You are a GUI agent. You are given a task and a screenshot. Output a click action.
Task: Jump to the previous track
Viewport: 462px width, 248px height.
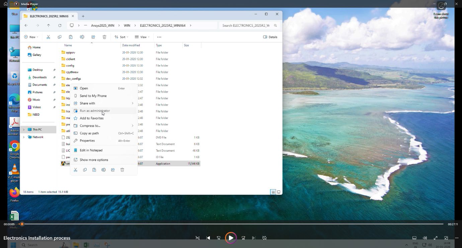[x=208, y=238]
